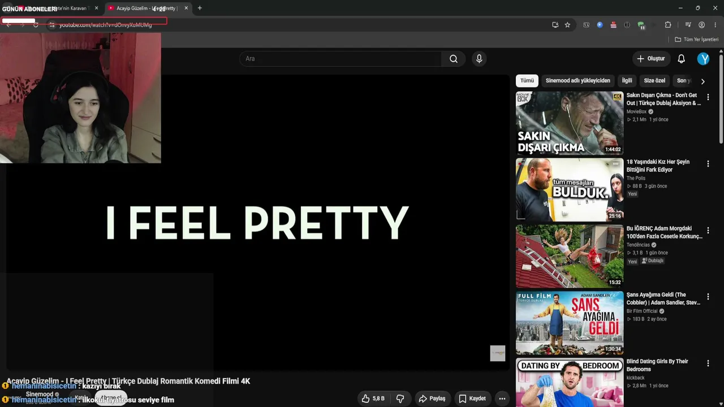Open options for Sakın Dışarı Çıkma video
Screen dimensions: 724x407
708,97
